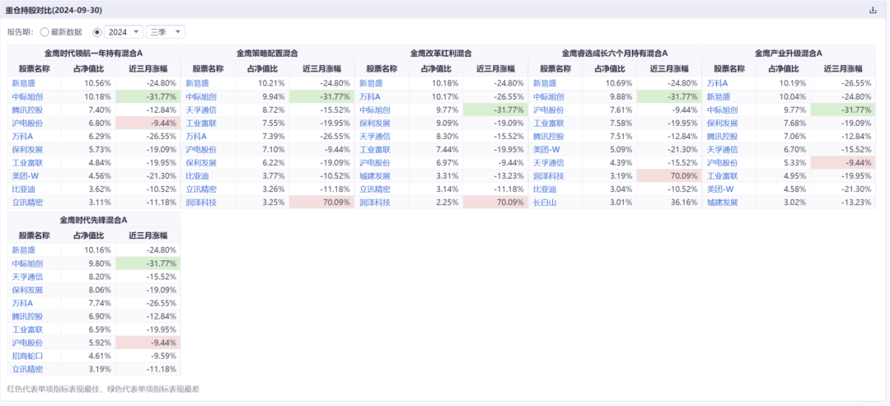Viewport: 890px width, 406px height.
Task: Select the radio button beside the 2024 year dropdown
Action: tap(97, 32)
